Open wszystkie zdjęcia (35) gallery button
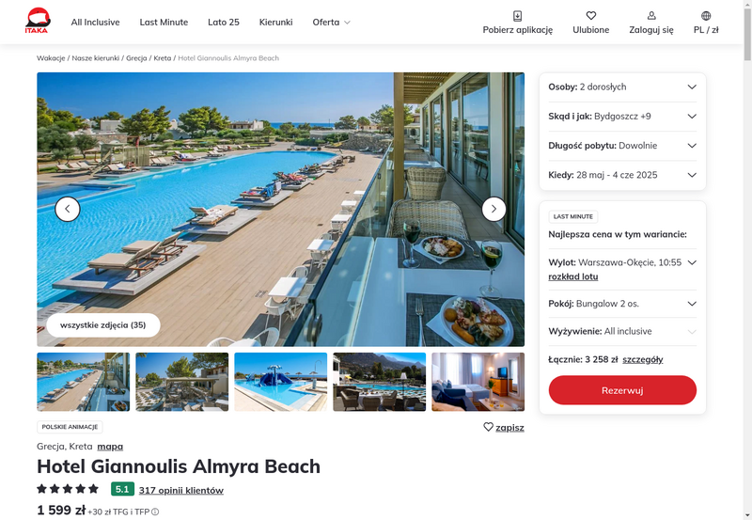This screenshot has width=752, height=520. click(103, 324)
